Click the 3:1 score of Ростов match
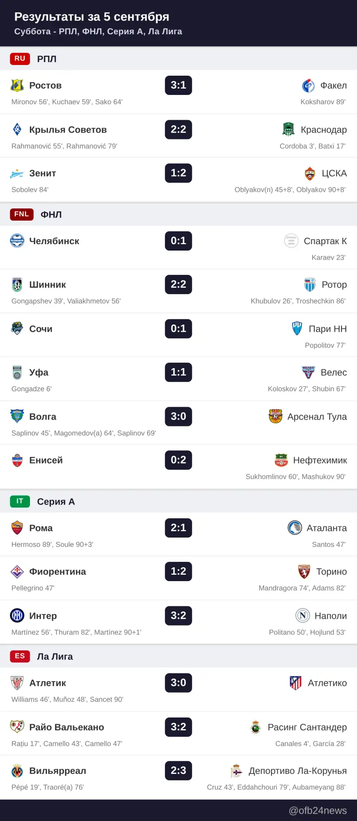Image resolution: width=357 pixels, height=821 pixels. pos(178,85)
